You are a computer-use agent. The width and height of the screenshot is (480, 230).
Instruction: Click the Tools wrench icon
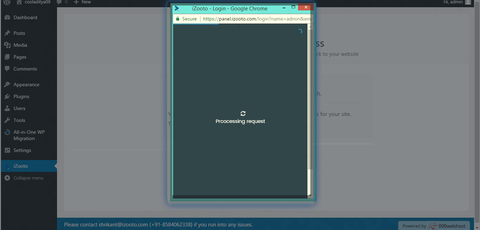(x=7, y=120)
